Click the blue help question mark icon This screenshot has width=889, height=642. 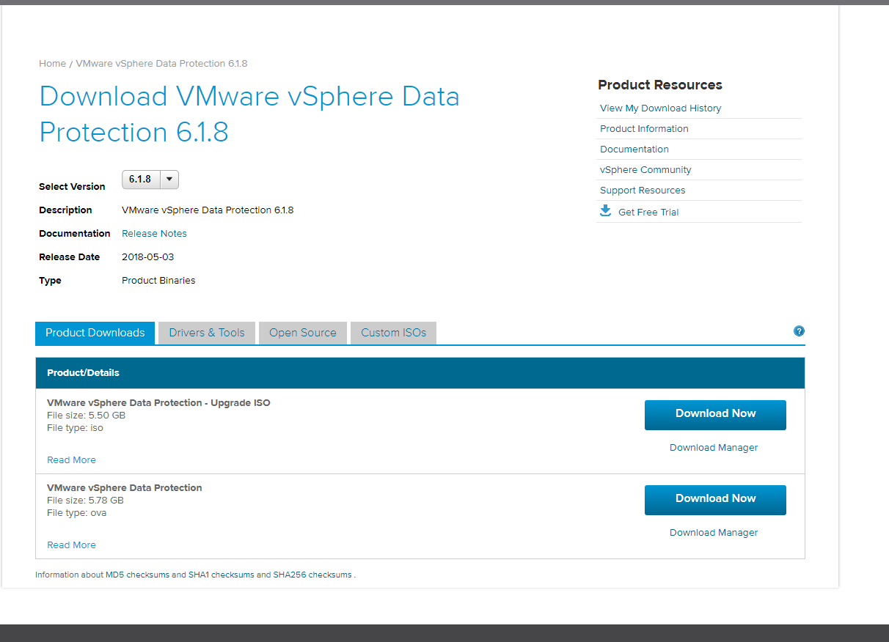click(799, 331)
